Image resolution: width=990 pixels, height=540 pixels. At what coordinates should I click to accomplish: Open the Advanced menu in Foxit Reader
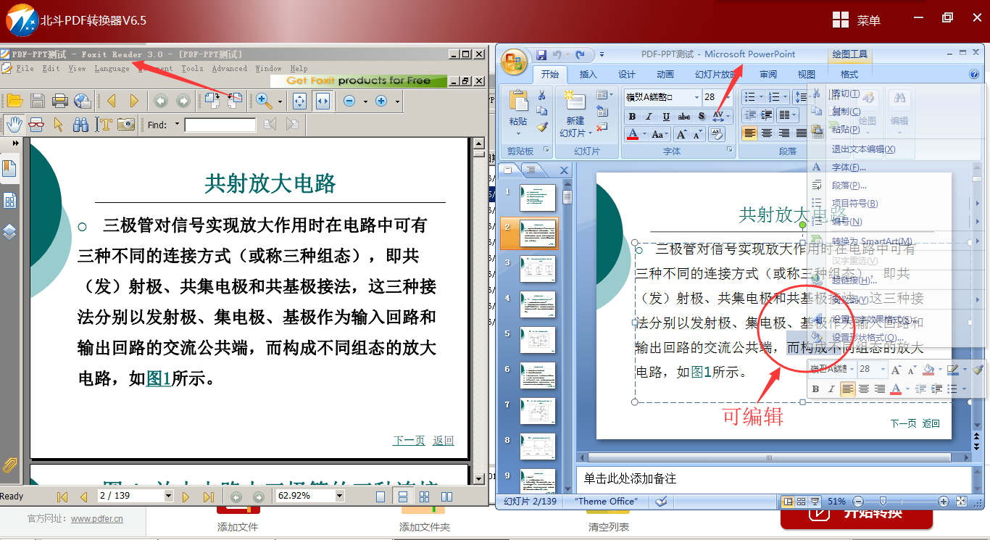(229, 68)
